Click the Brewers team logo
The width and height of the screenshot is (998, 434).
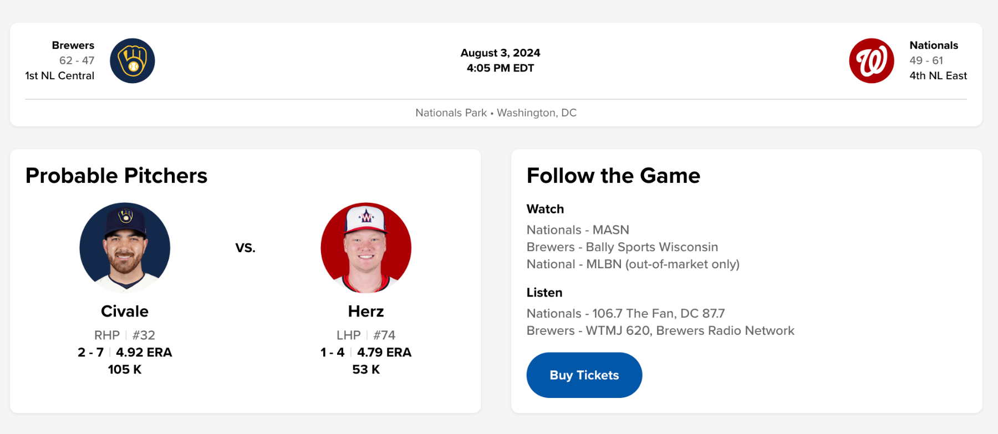coord(133,61)
